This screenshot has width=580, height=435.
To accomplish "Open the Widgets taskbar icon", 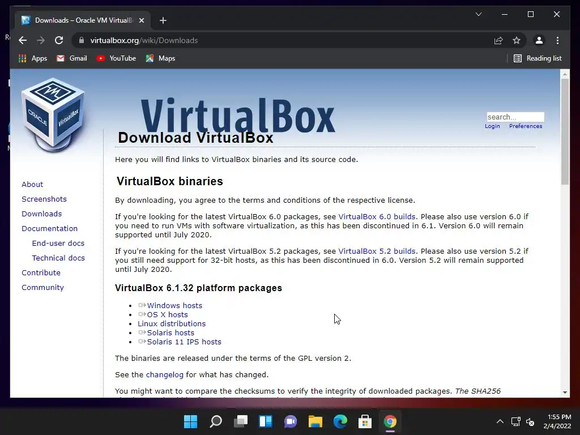I will click(266, 421).
